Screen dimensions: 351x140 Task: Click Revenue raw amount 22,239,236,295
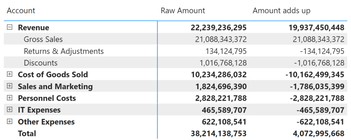pos(218,27)
